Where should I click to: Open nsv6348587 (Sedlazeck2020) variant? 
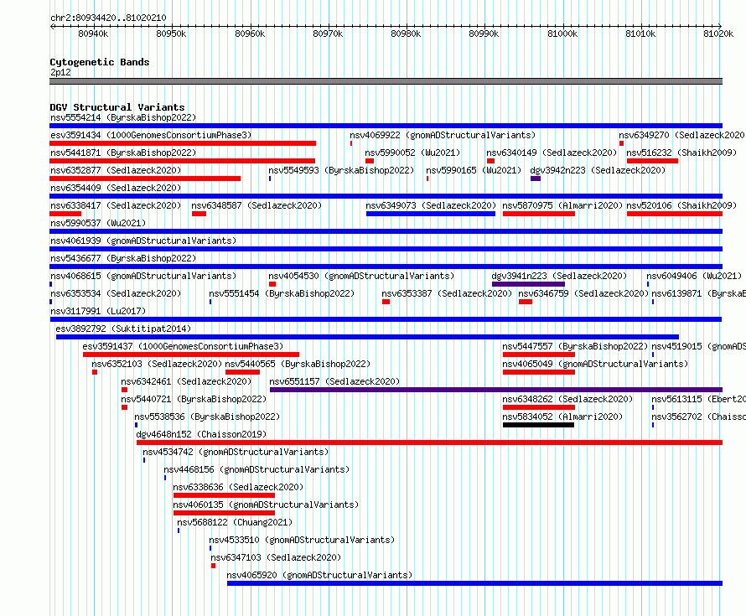pos(256,205)
